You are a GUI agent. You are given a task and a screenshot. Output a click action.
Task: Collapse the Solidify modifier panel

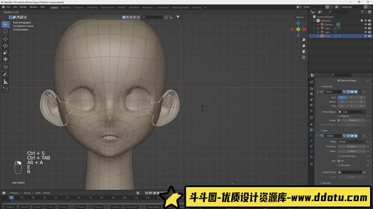(x=318, y=136)
